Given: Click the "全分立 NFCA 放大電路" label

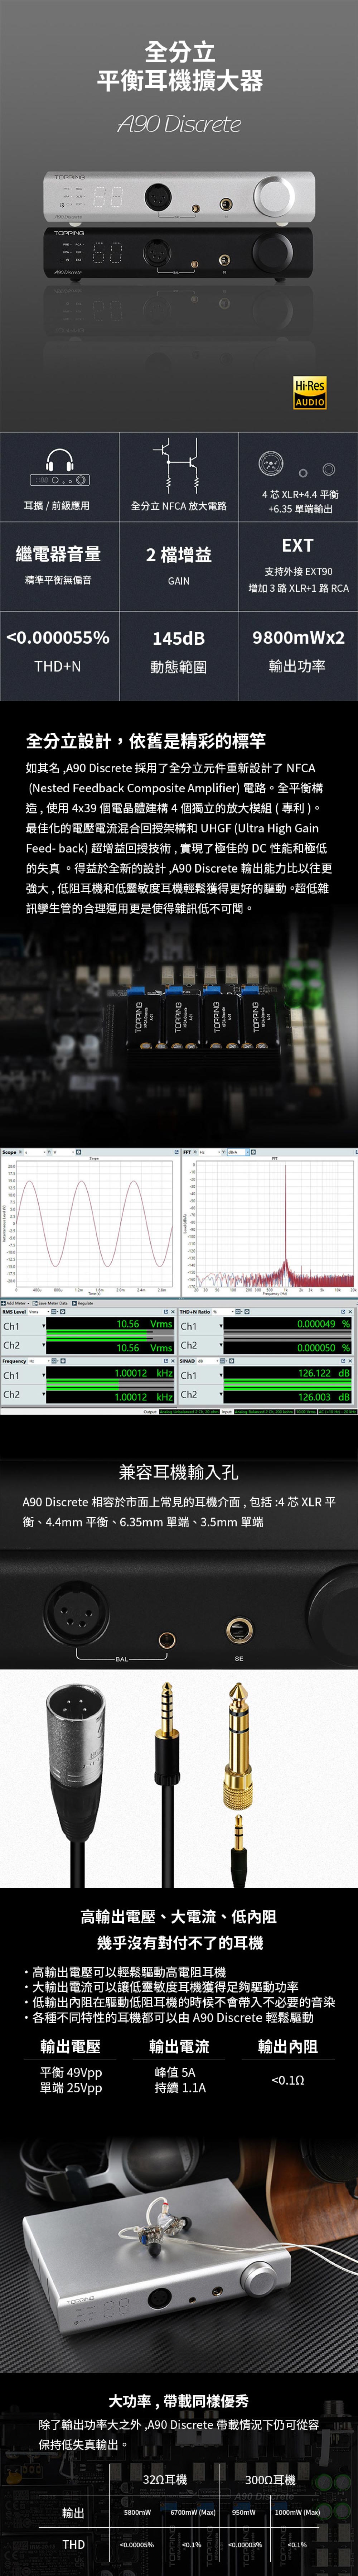Looking at the screenshot, I should point(179,506).
